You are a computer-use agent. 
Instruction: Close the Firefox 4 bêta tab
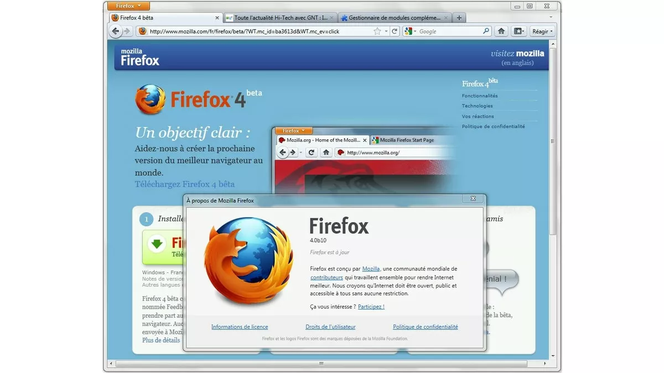tap(218, 18)
